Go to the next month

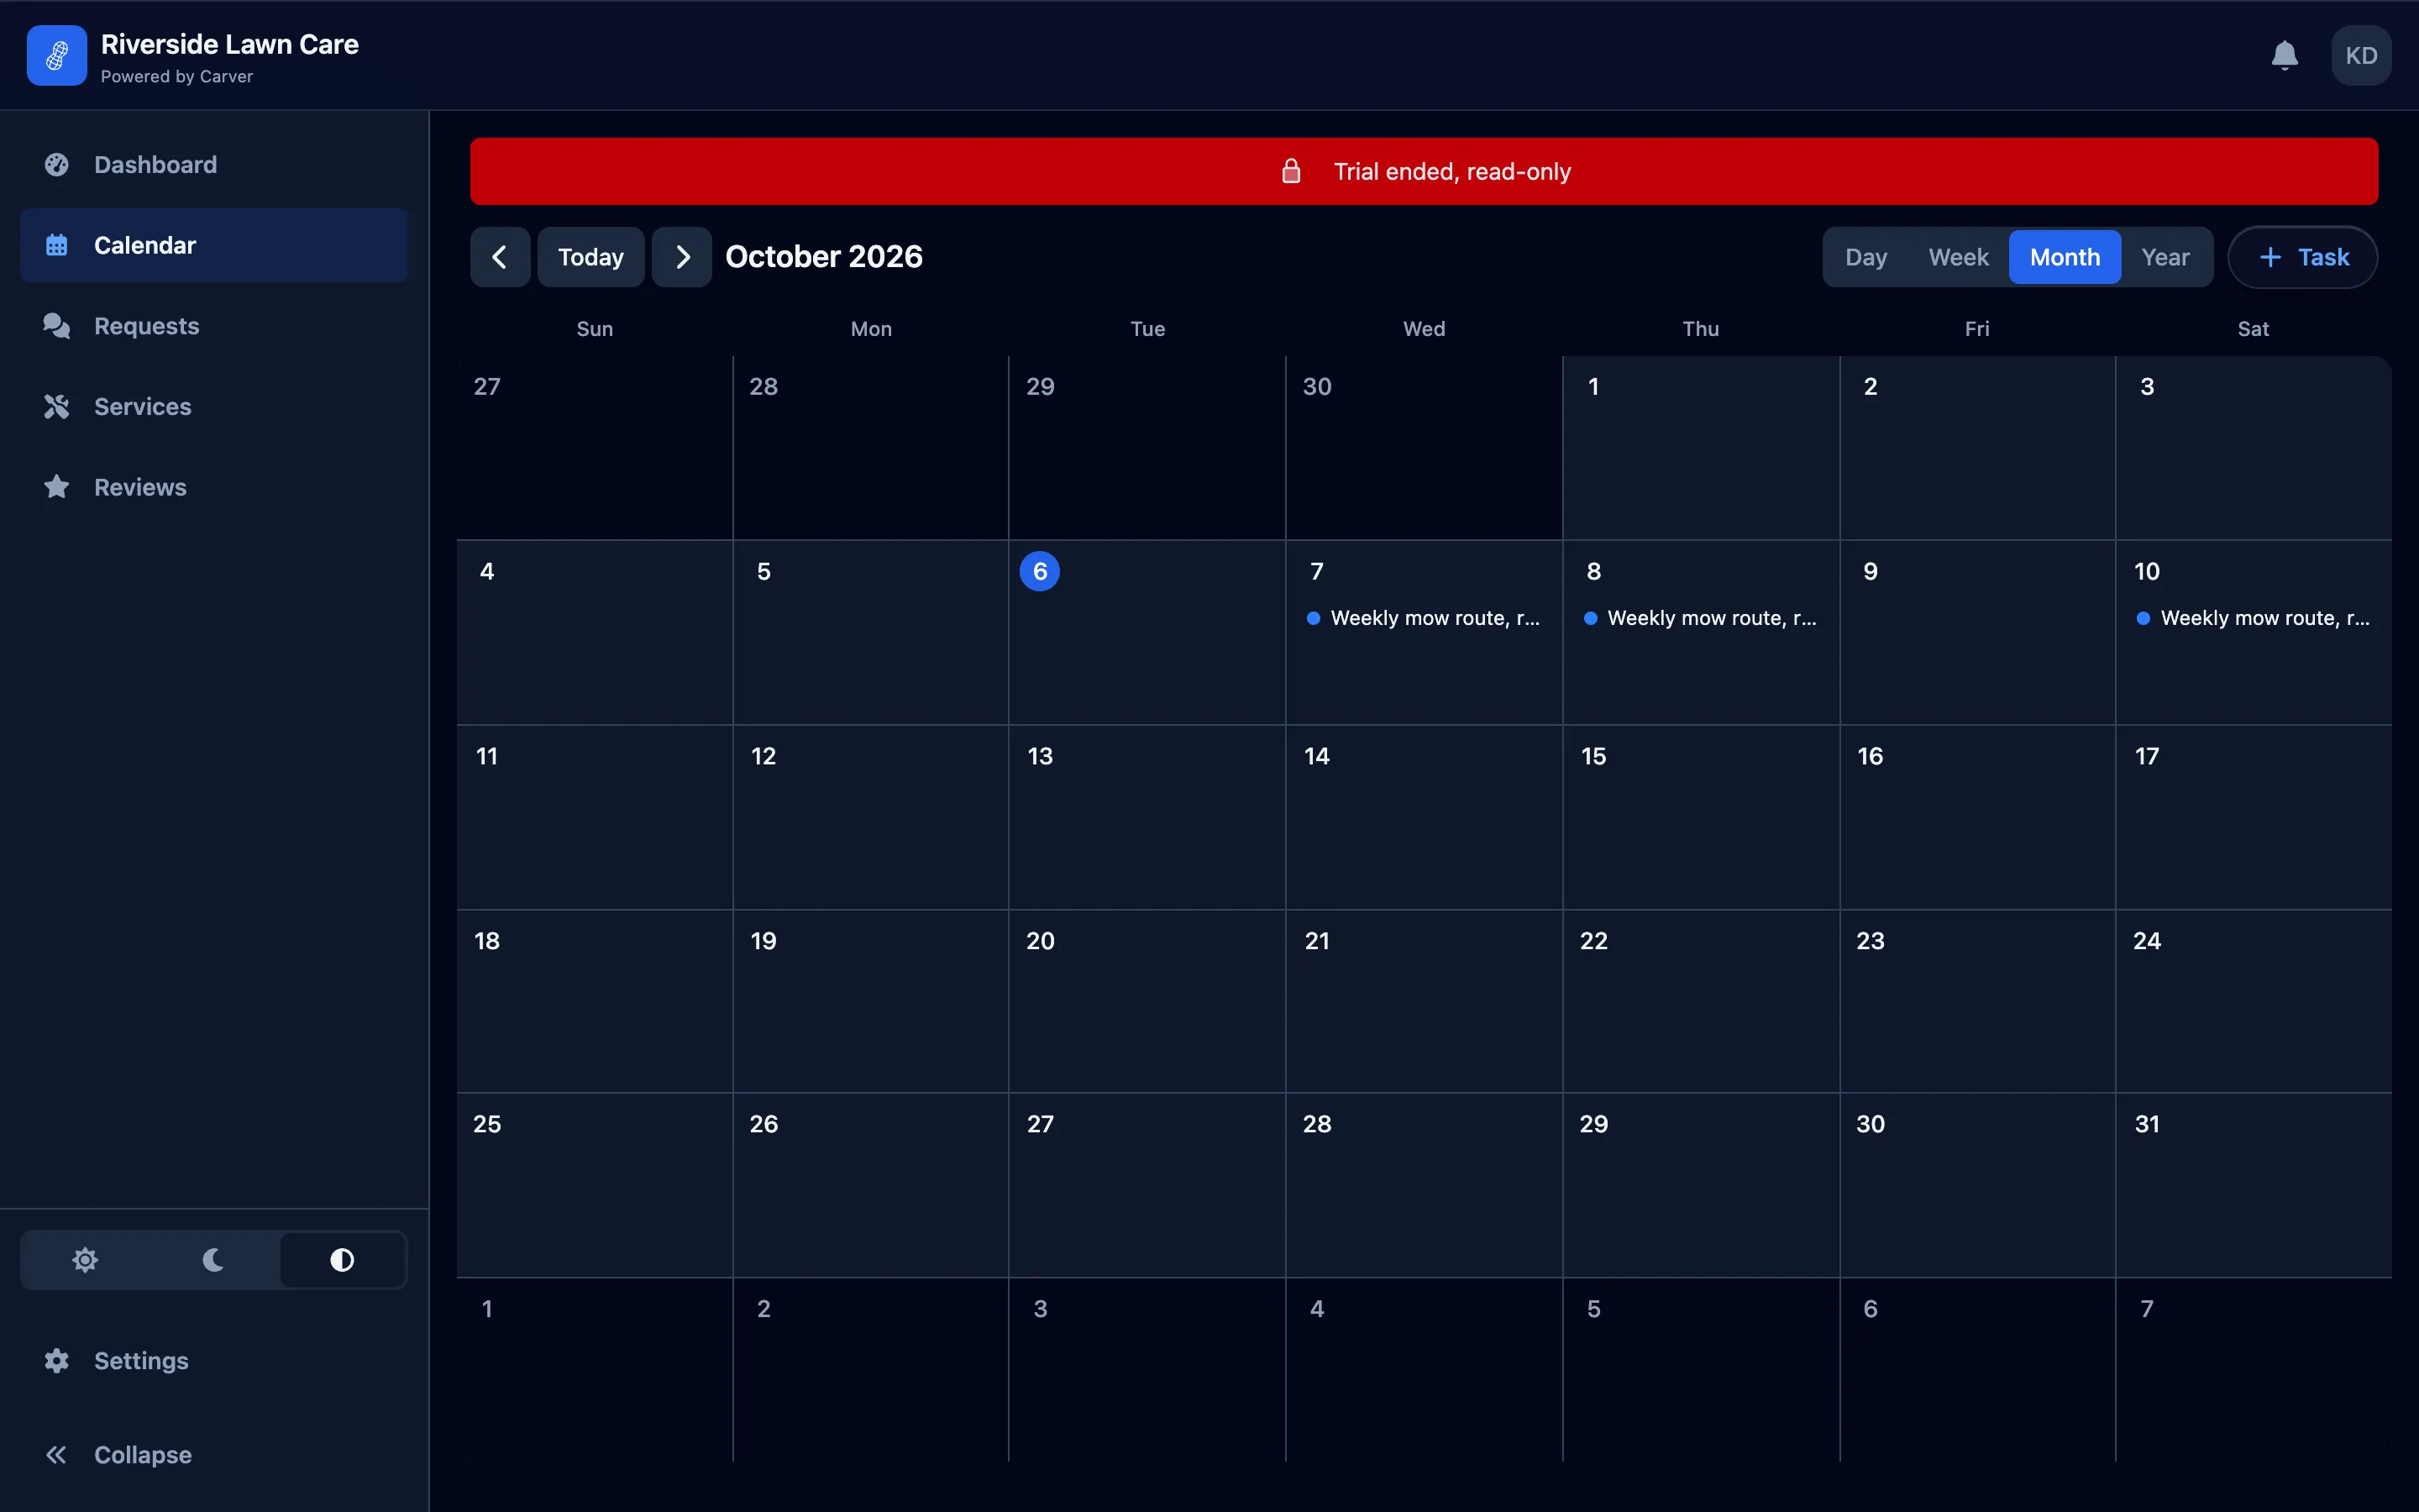click(x=682, y=258)
